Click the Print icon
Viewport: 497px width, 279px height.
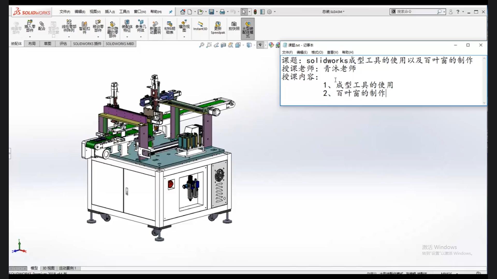click(222, 12)
